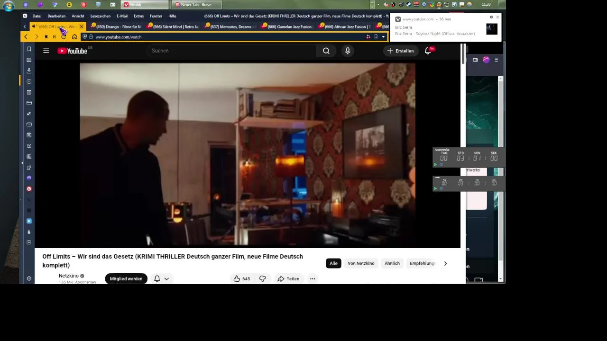Open the Netzkino channel link

pyautogui.click(x=69, y=276)
